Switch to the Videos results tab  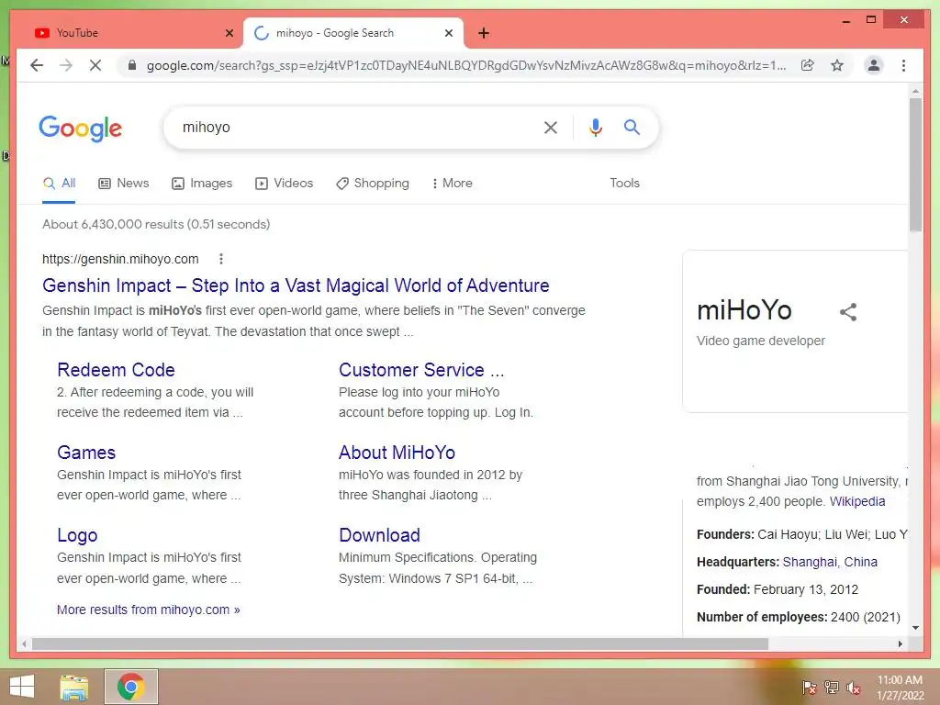point(284,184)
